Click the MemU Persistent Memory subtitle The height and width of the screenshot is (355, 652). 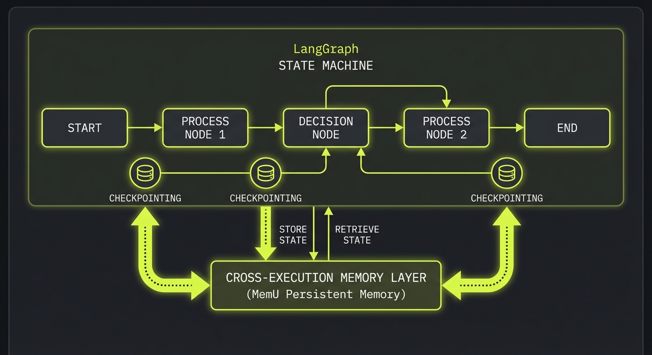click(x=326, y=294)
